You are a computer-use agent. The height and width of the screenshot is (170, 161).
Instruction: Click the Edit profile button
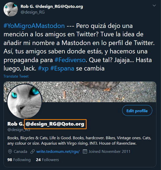(137, 110)
